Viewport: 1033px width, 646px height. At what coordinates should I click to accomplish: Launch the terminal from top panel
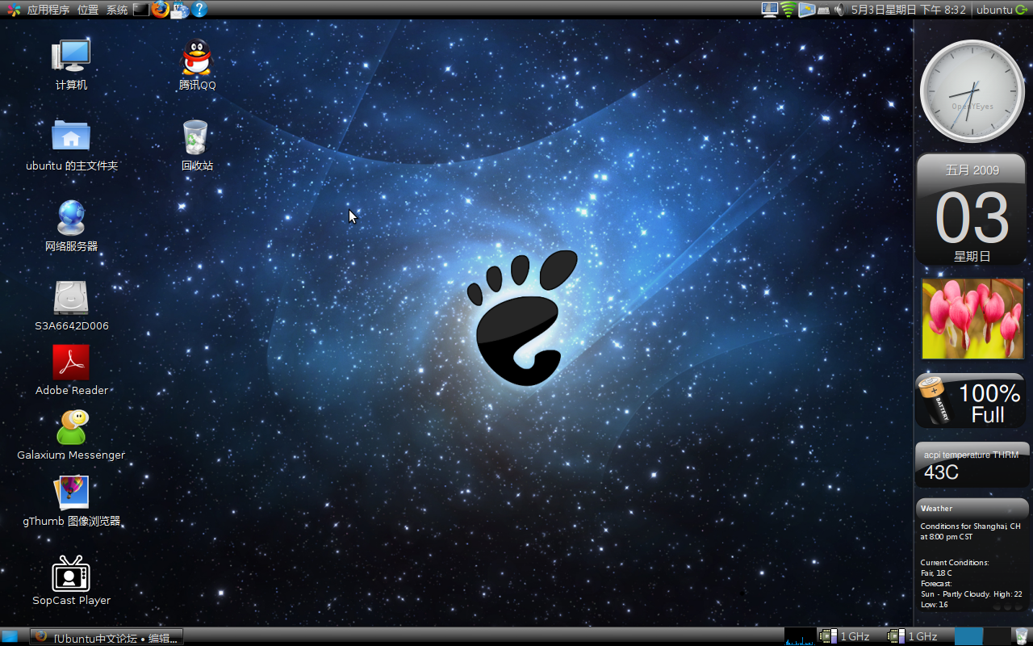pos(141,10)
